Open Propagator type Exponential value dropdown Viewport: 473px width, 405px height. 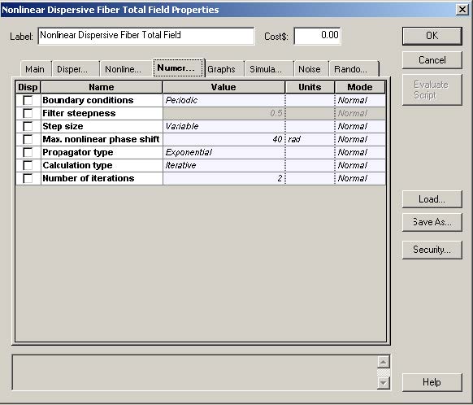pos(223,152)
